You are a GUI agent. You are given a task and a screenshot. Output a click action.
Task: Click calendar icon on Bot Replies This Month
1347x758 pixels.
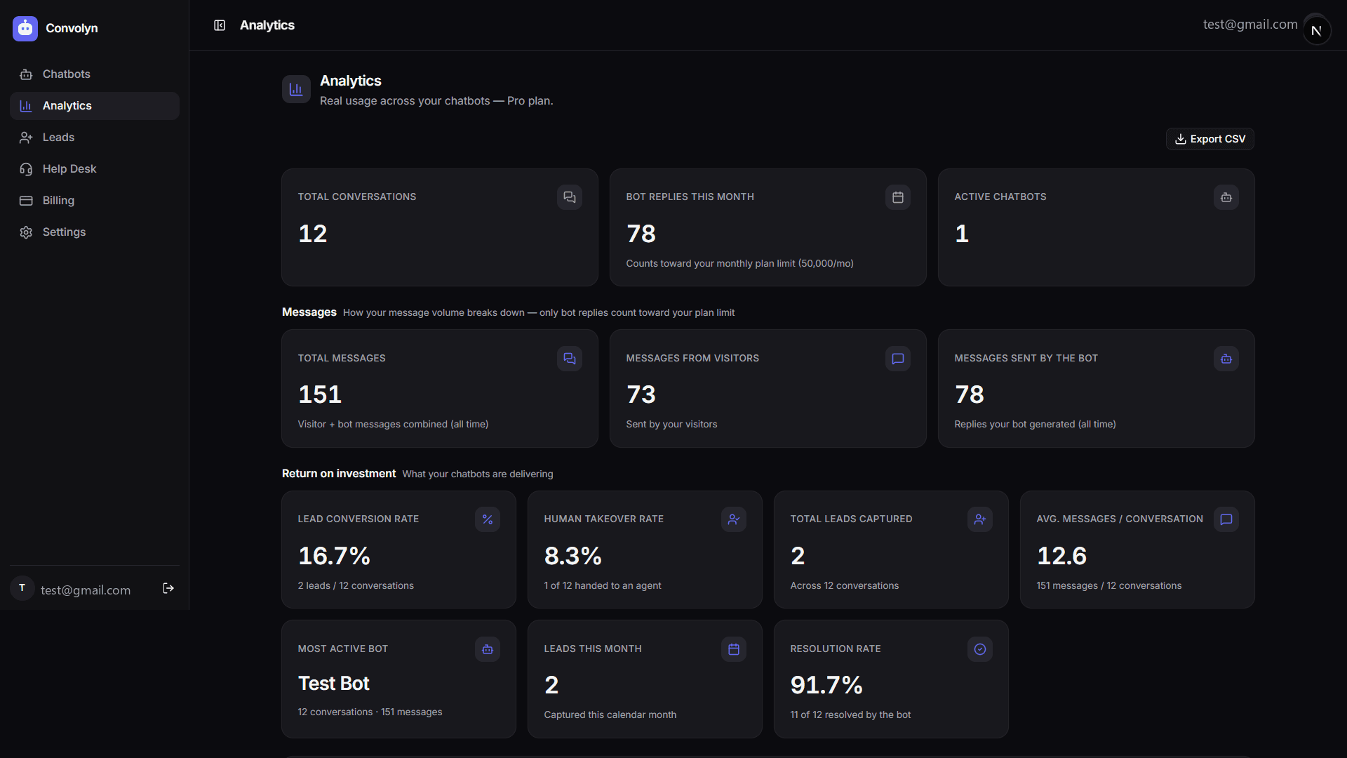(x=898, y=197)
